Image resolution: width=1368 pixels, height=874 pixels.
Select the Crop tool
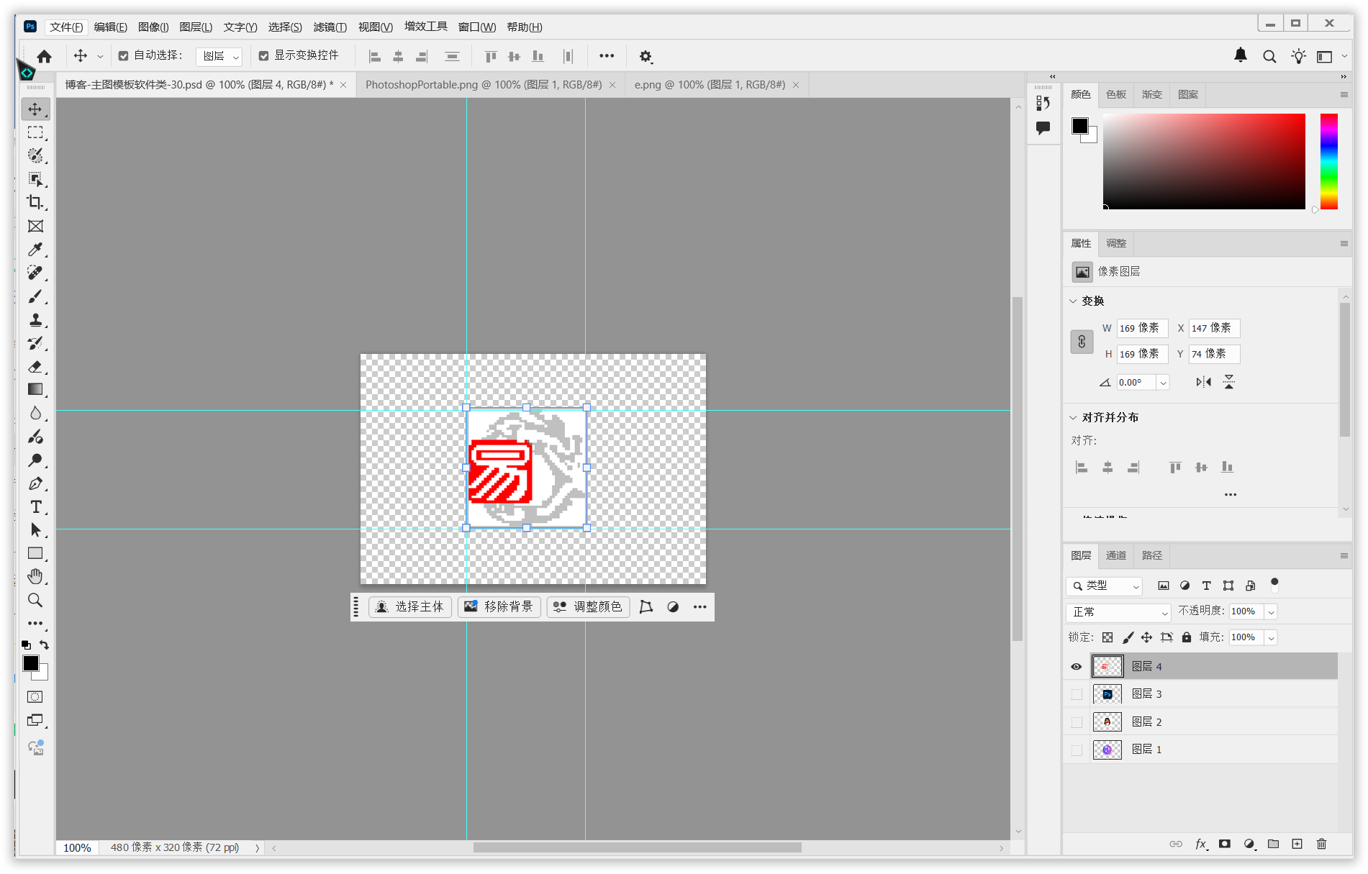point(35,203)
